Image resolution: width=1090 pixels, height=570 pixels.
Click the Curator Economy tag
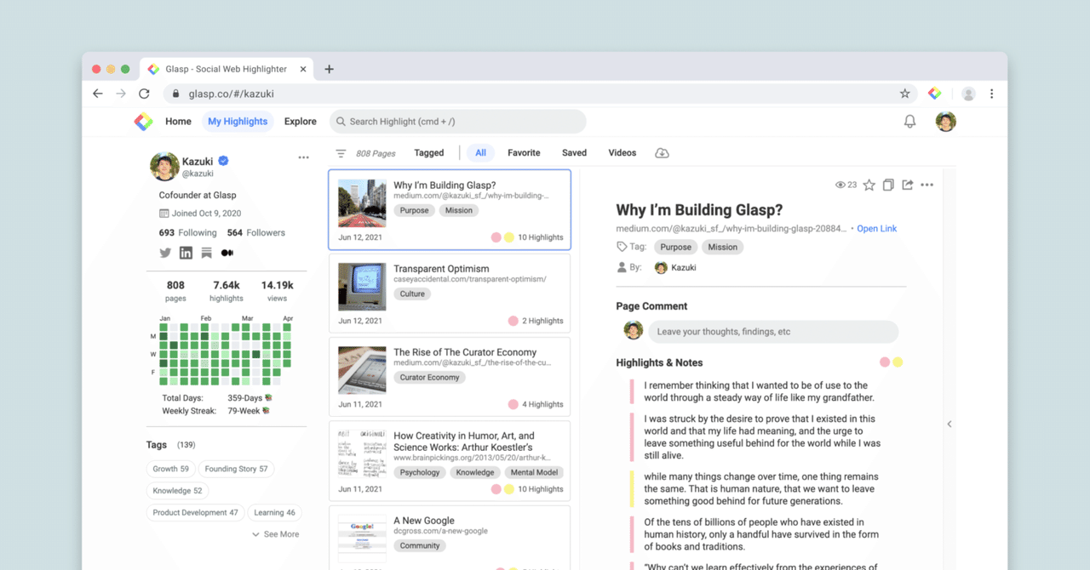tap(429, 377)
